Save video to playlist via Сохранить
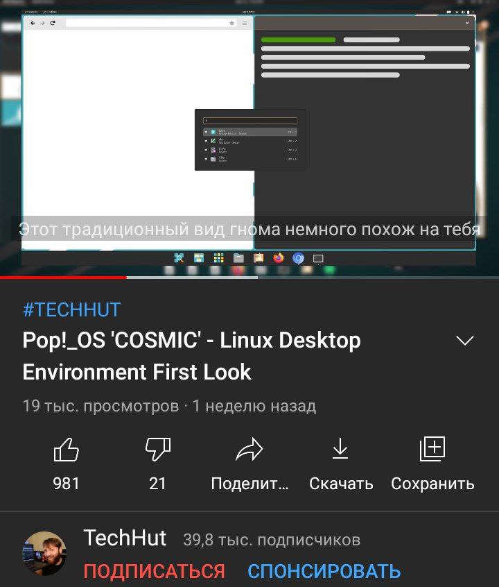Viewport: 499px width, 587px height. pyautogui.click(x=432, y=448)
